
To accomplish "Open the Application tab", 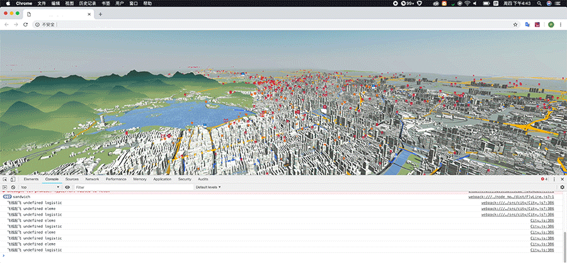I will 162,179.
